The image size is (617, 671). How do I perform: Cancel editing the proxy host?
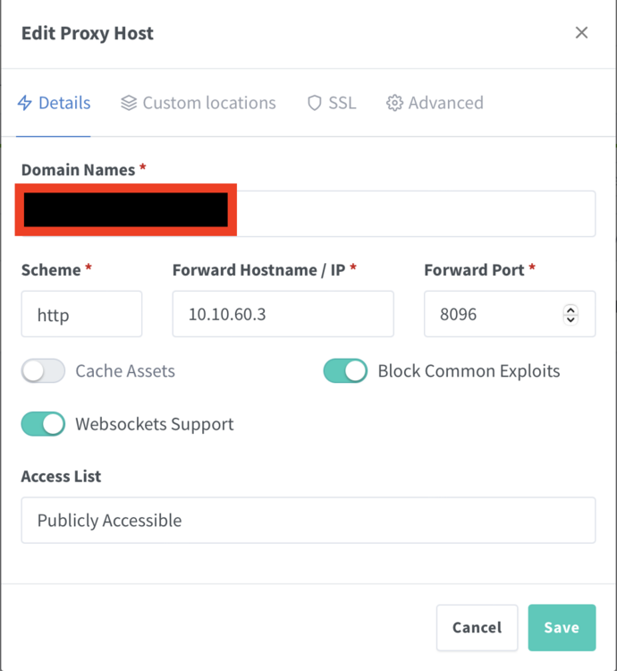pyautogui.click(x=478, y=627)
